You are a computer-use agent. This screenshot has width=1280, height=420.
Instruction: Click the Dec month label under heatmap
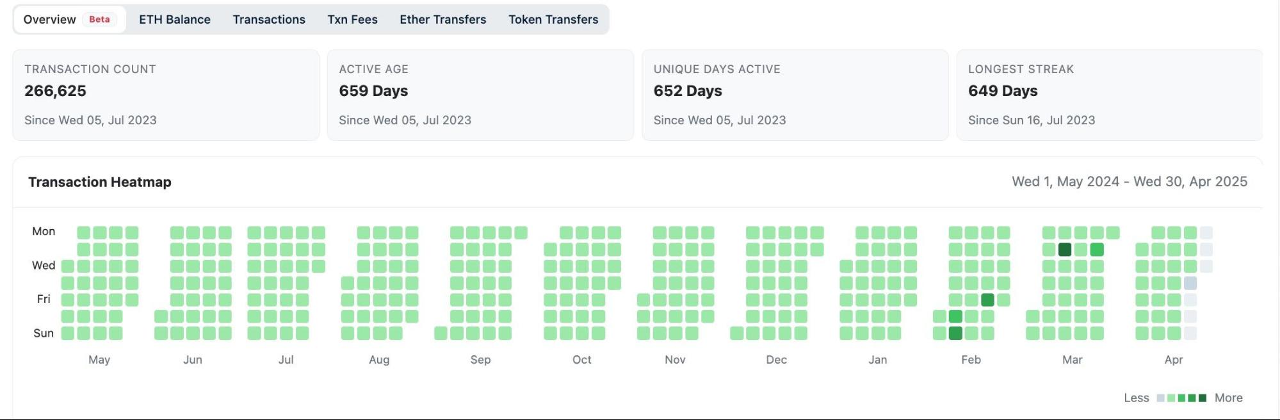776,360
